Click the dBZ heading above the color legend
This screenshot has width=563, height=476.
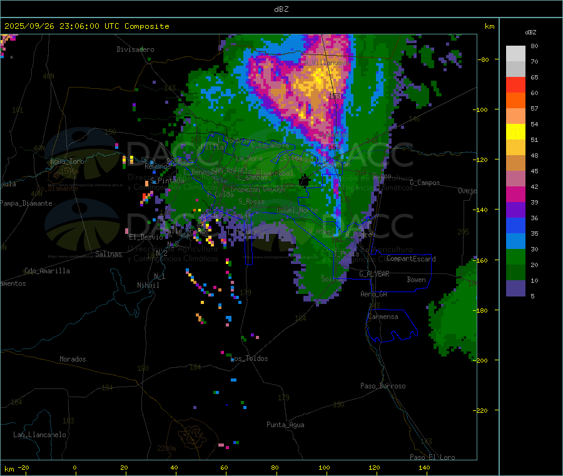click(530, 33)
